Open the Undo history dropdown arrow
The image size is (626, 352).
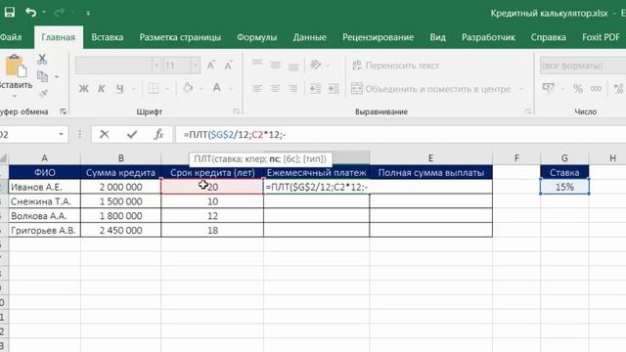pyautogui.click(x=44, y=13)
